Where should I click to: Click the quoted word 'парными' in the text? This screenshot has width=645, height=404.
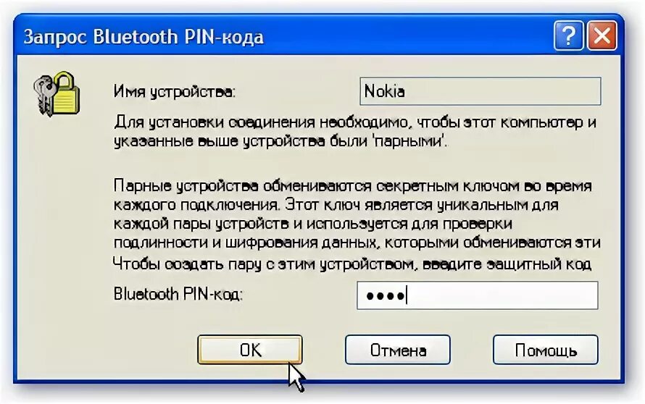pyautogui.click(x=410, y=141)
